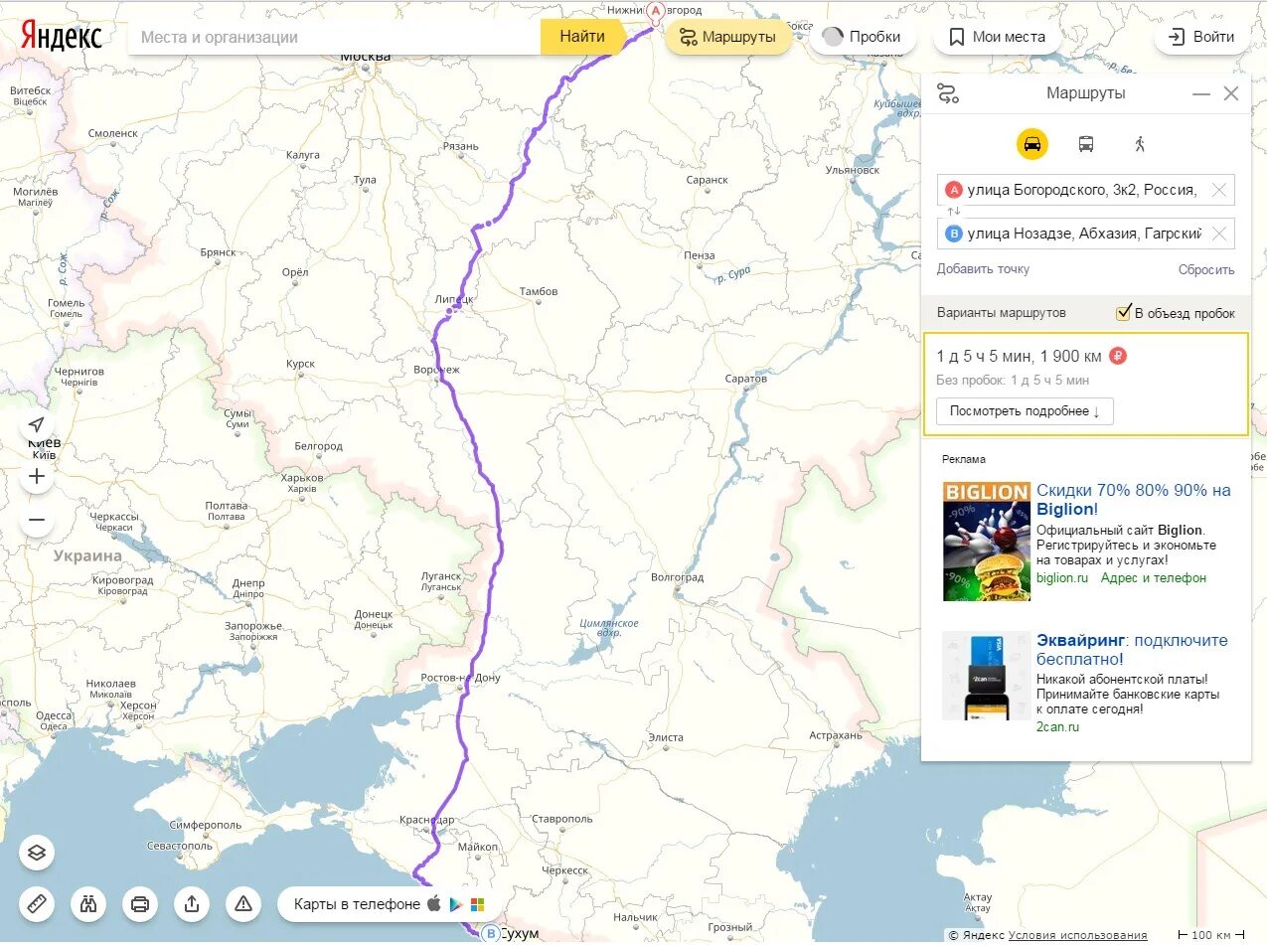Click 'Условия использования' link

[x=1077, y=935]
